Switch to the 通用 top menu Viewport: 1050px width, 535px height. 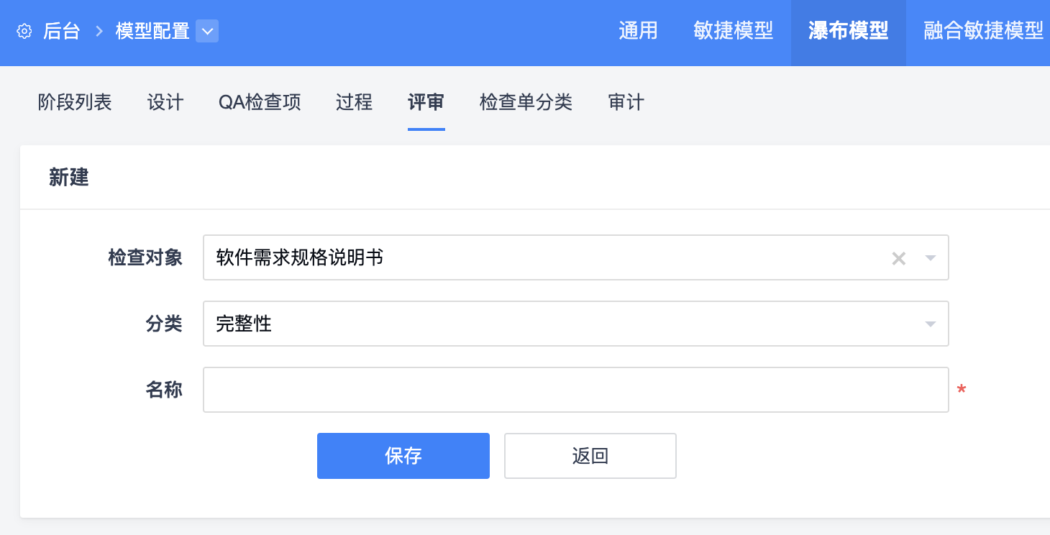coord(638,31)
